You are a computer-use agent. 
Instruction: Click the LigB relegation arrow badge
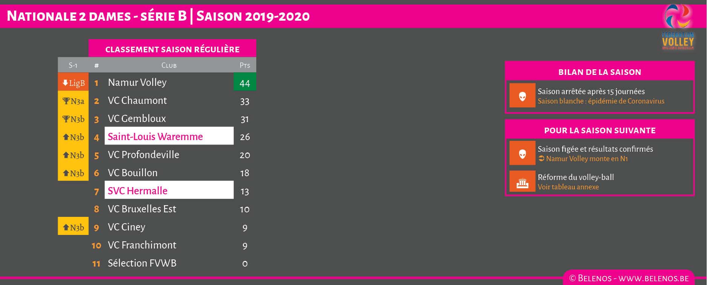(73, 83)
